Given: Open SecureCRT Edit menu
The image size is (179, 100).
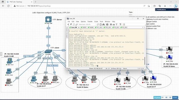Looking at the screenshot, I should 73,22.
